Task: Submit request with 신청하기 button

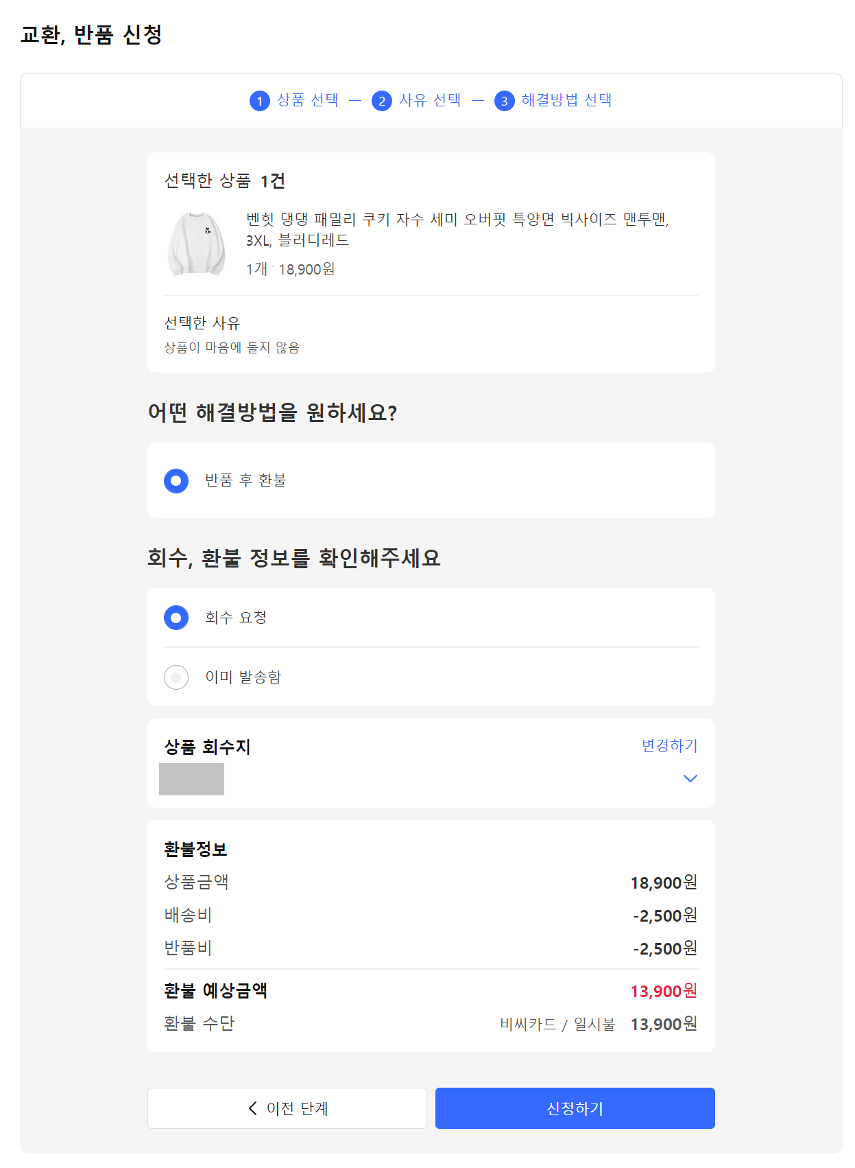Action: coord(575,1108)
